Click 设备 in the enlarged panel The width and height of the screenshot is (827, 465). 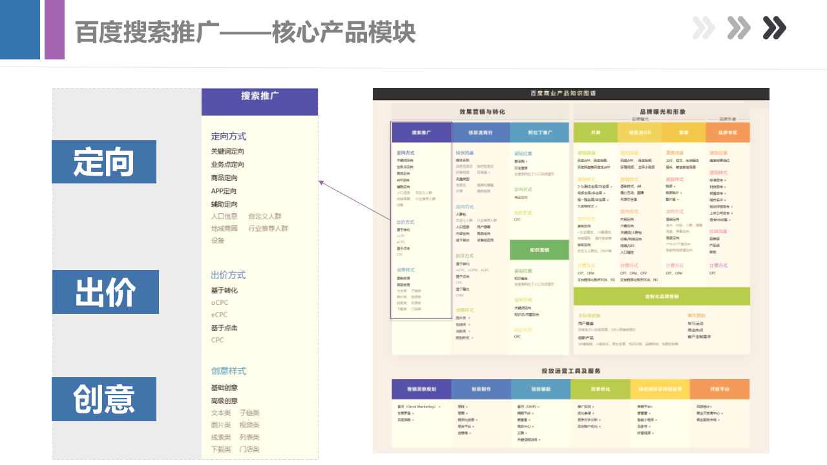pyautogui.click(x=218, y=241)
